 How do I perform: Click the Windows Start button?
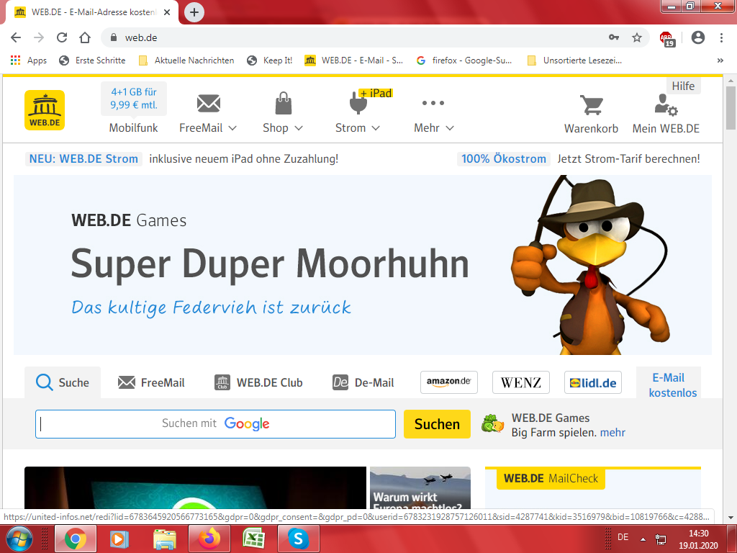pos(19,539)
